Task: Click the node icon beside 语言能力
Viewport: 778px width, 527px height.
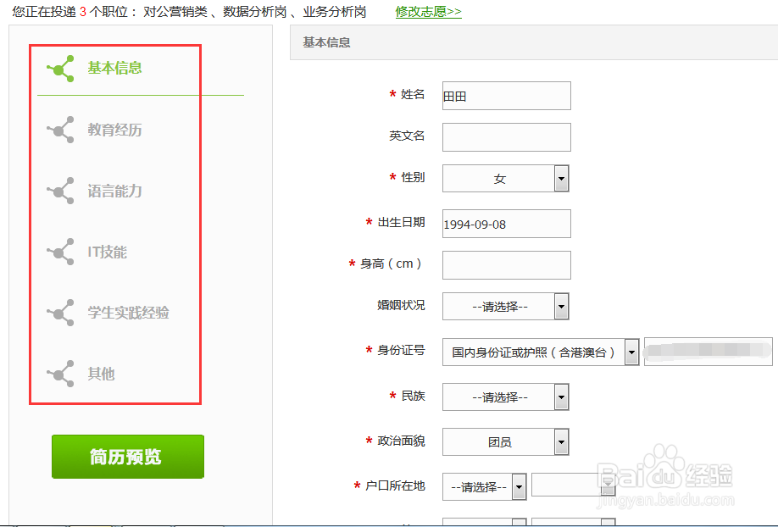Action: tap(60, 191)
